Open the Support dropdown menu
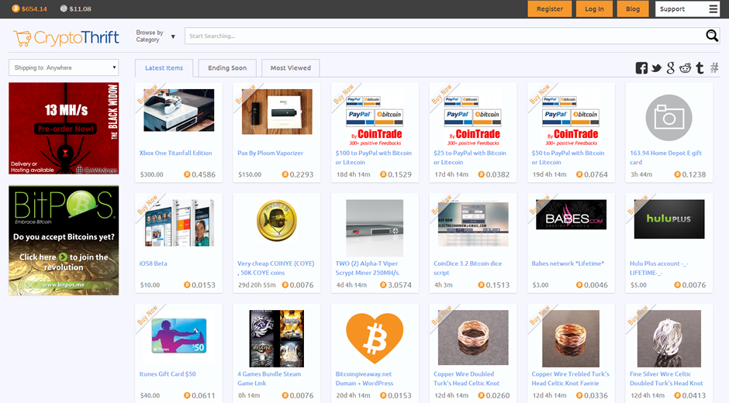Viewport: 729px width, 403px height. (x=688, y=9)
